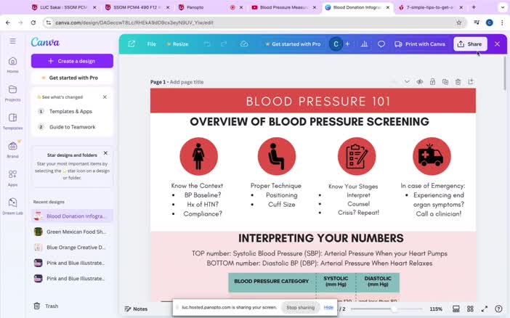Viewport: 510px width, 318px height.
Task: Open the File menu
Action: 152,44
